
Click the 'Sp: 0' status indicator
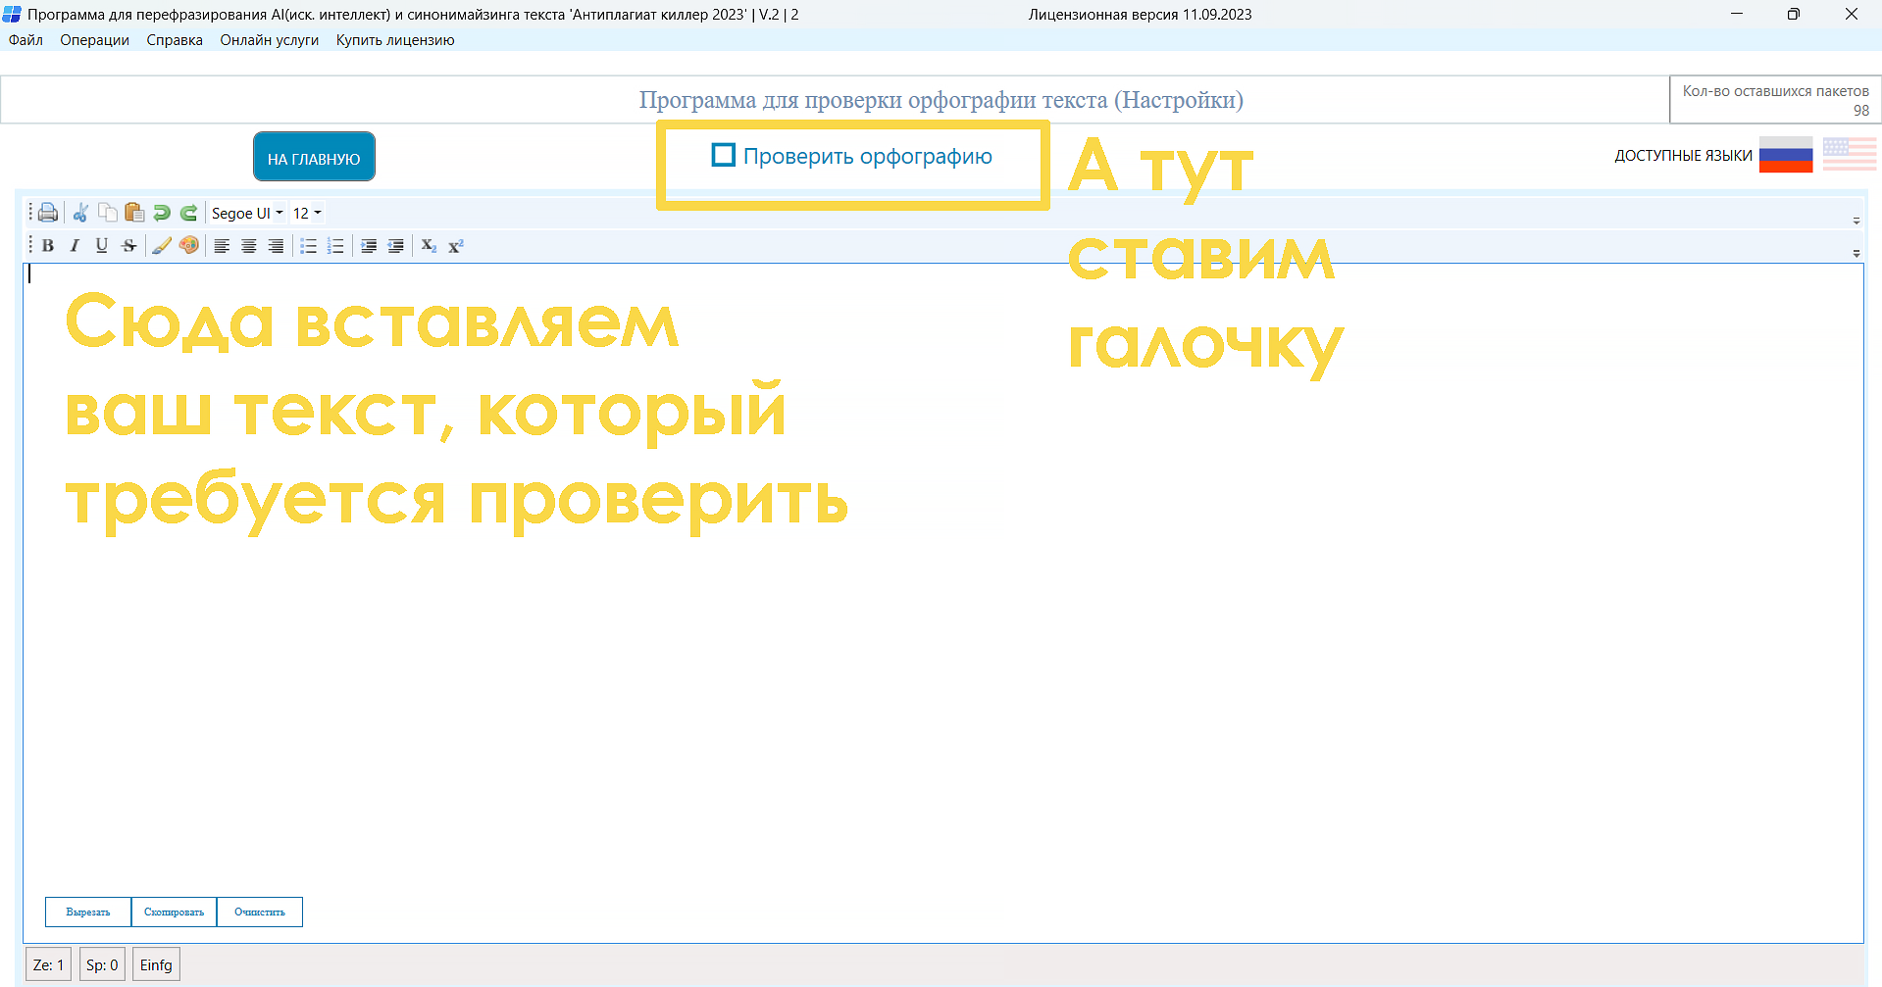click(x=102, y=965)
